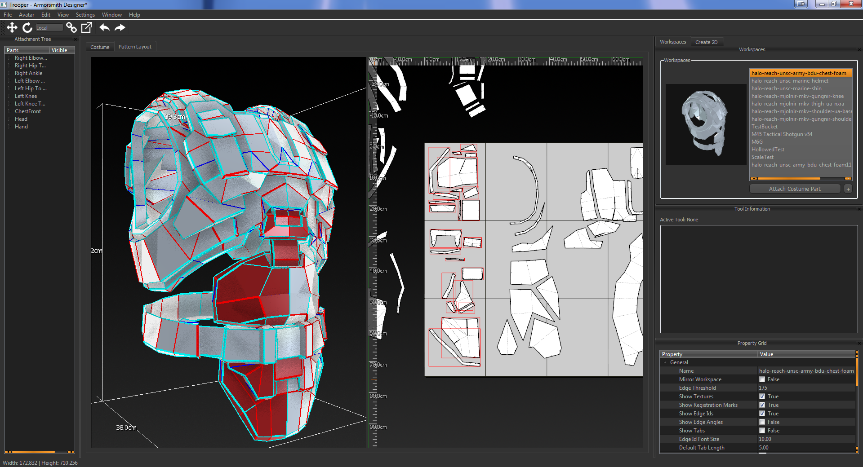Click the Attach Costume Part button

(x=794, y=189)
